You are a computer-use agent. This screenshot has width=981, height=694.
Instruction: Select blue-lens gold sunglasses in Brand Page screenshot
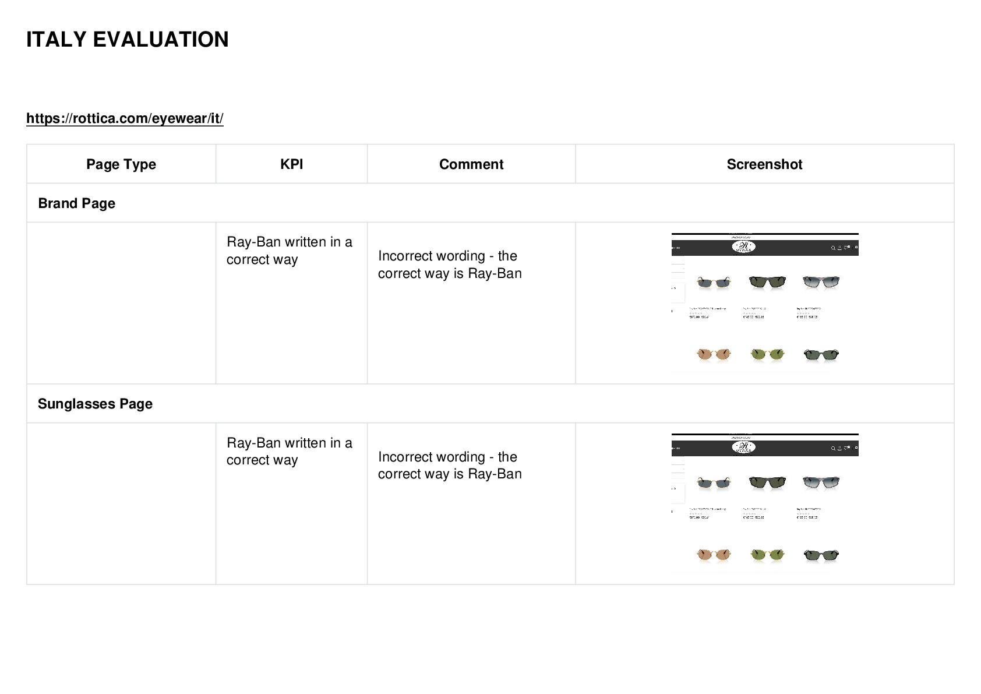pyautogui.click(x=714, y=283)
